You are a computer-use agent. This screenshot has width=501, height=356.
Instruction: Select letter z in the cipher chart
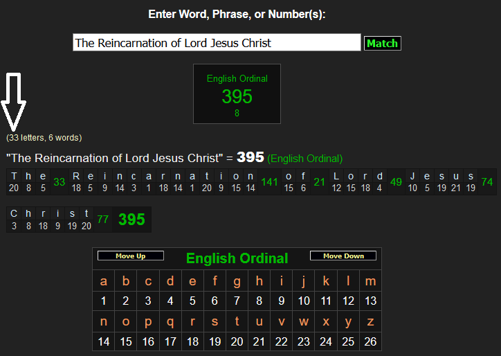click(370, 322)
